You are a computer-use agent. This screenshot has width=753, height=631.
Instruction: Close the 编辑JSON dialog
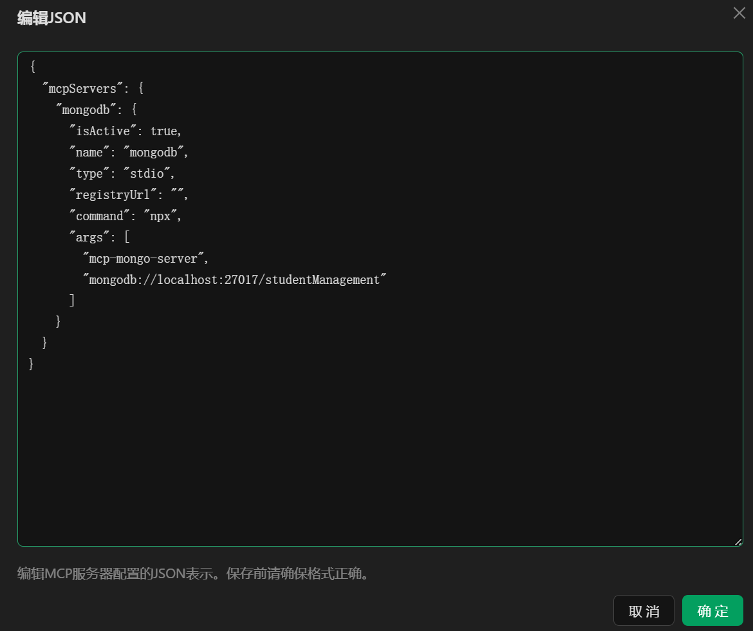click(x=739, y=13)
